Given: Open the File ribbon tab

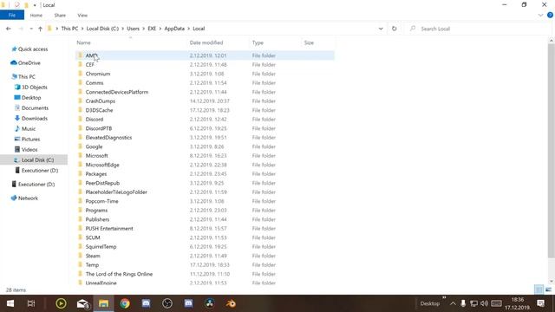Looking at the screenshot, I should click(12, 16).
